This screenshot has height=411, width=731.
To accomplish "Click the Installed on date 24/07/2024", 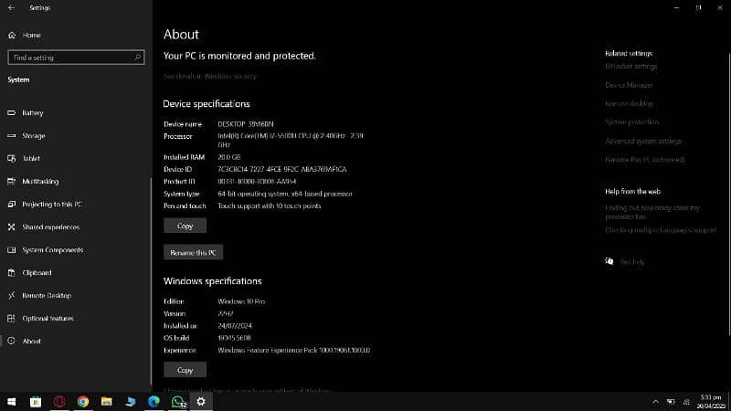I will coord(235,326).
